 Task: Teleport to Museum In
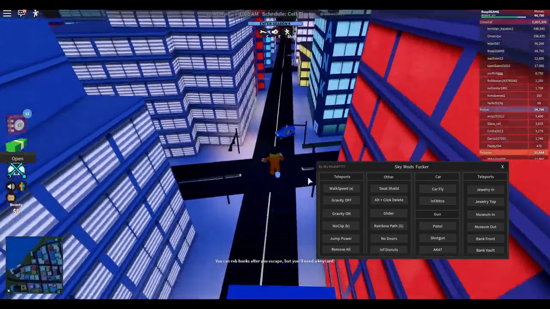click(486, 214)
